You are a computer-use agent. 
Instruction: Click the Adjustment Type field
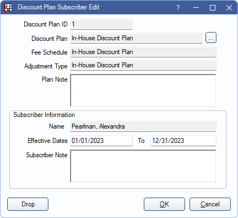[x=143, y=65]
